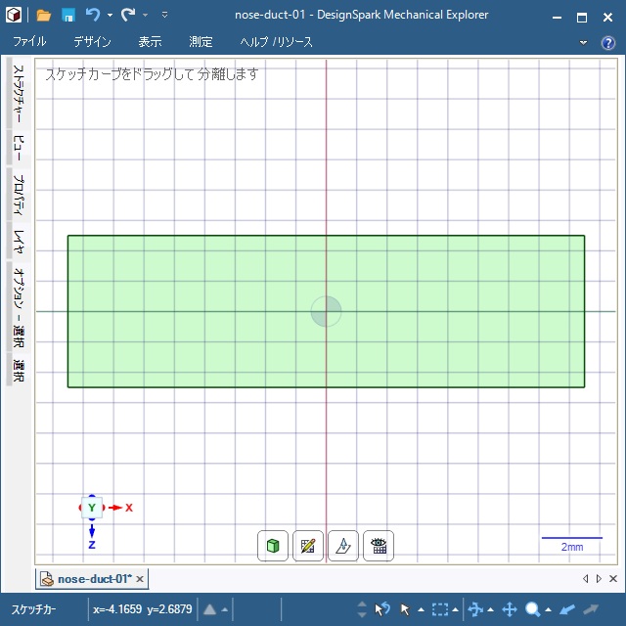626x626 pixels.
Task: Click the Open folder icon
Action: 44,15
